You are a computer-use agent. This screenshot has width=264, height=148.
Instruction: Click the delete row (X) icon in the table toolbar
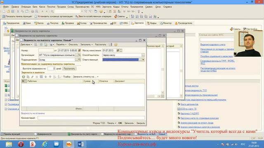(x=37, y=77)
